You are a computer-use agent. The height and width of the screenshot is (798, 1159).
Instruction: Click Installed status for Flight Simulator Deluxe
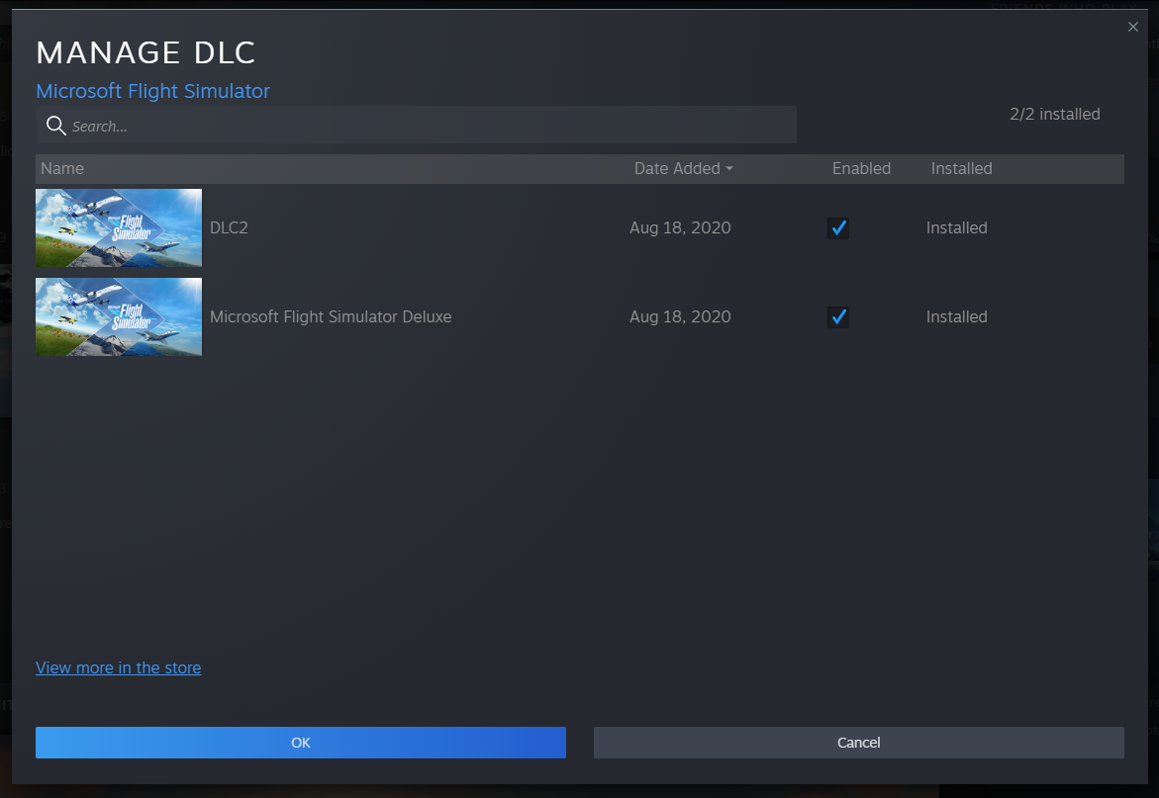(x=956, y=317)
